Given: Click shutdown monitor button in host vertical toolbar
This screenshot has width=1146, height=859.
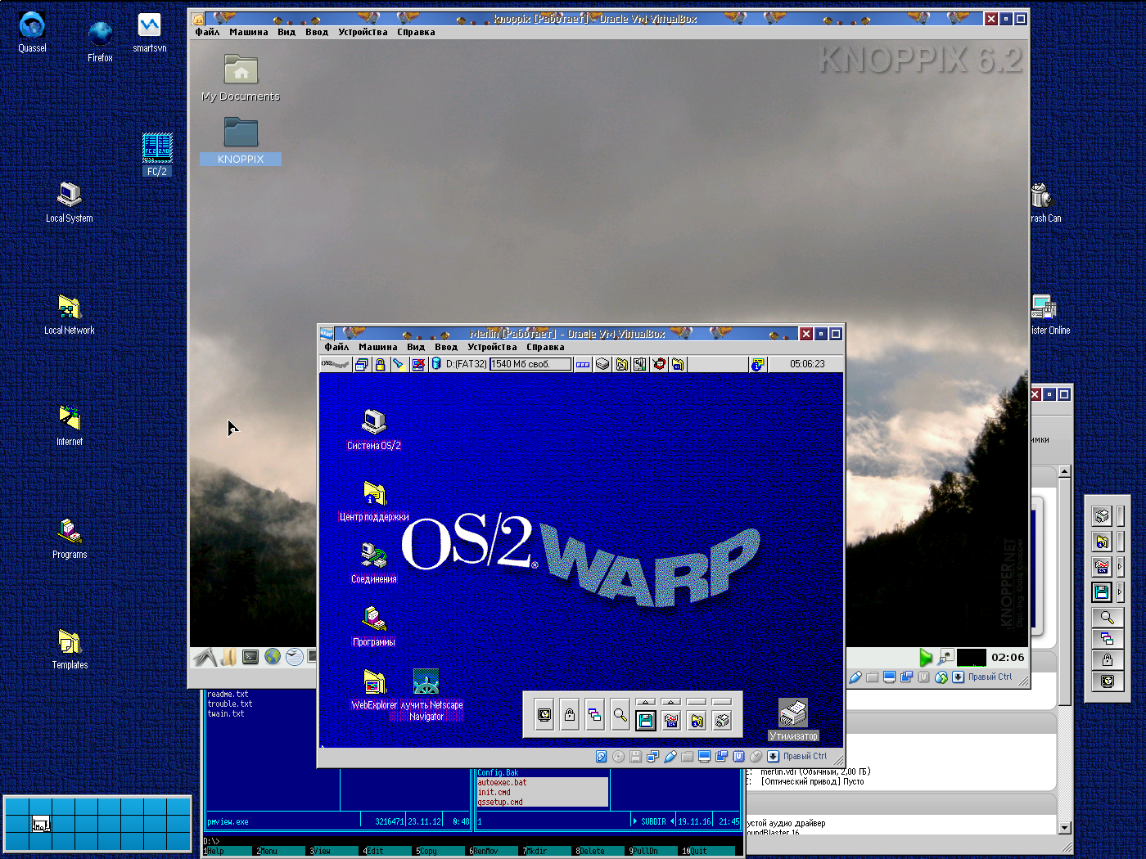Looking at the screenshot, I should tap(1107, 681).
